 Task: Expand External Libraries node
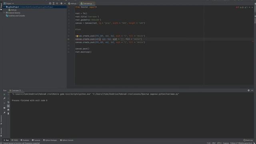4,13
